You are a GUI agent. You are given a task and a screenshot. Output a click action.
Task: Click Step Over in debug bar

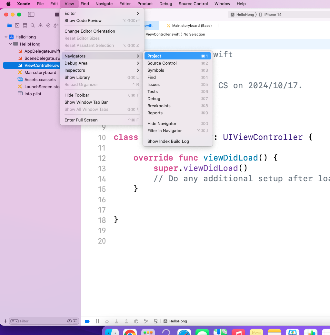coord(107,321)
